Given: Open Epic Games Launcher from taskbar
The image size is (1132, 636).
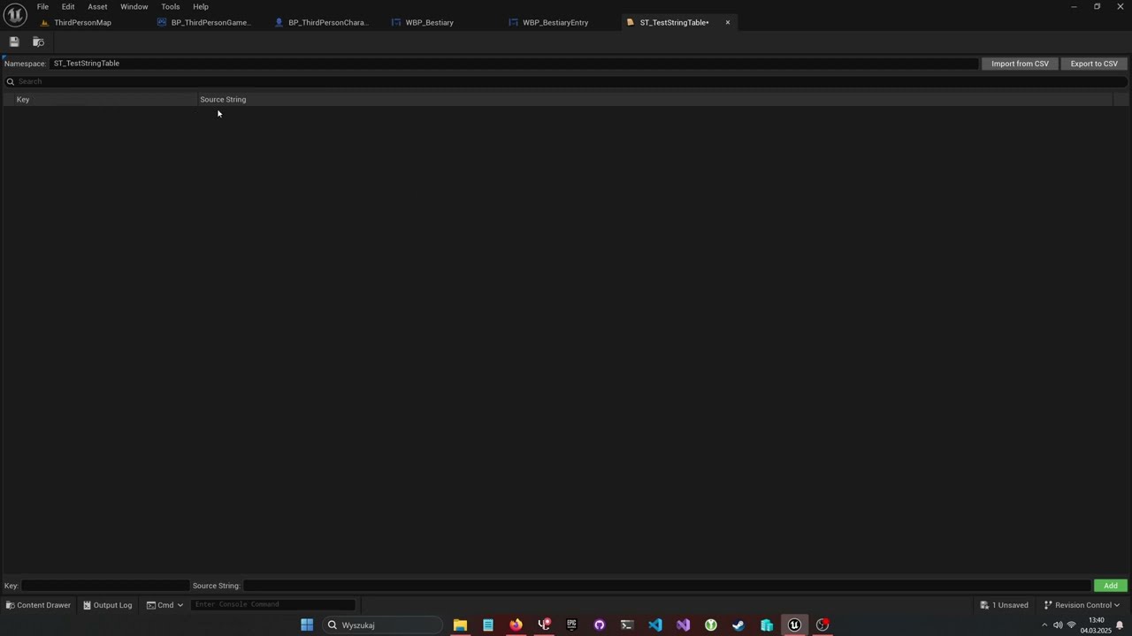Looking at the screenshot, I should pyautogui.click(x=571, y=625).
